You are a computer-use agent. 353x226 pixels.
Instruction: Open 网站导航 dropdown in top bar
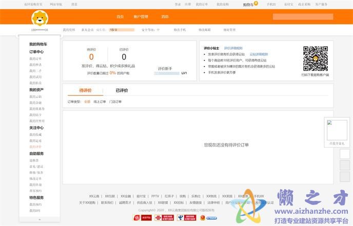coord(56,4)
